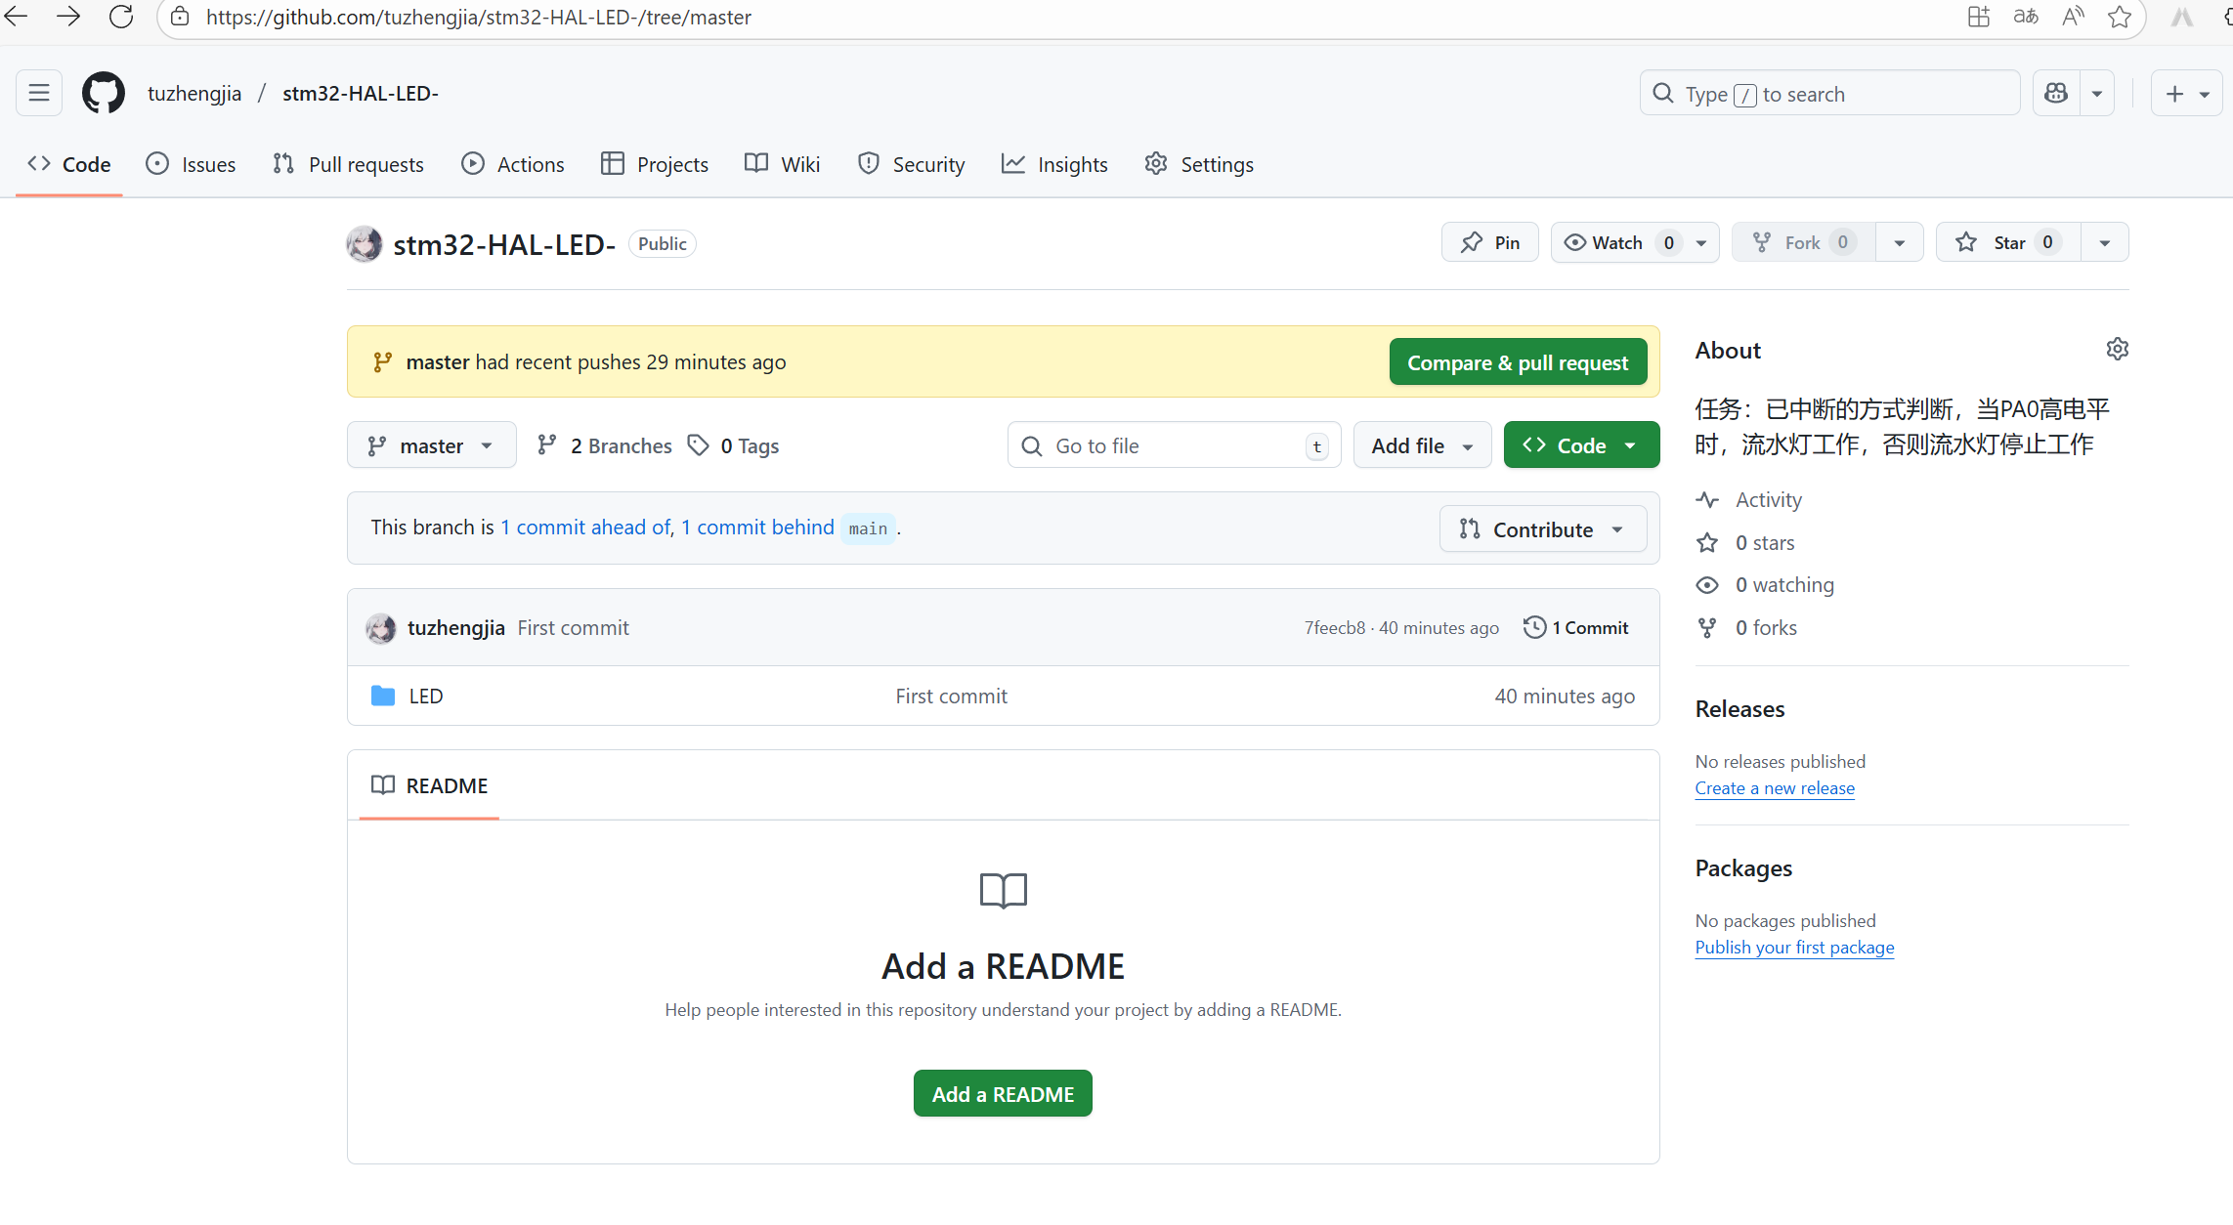Fork the repository
2233x1225 pixels.
1804,242
